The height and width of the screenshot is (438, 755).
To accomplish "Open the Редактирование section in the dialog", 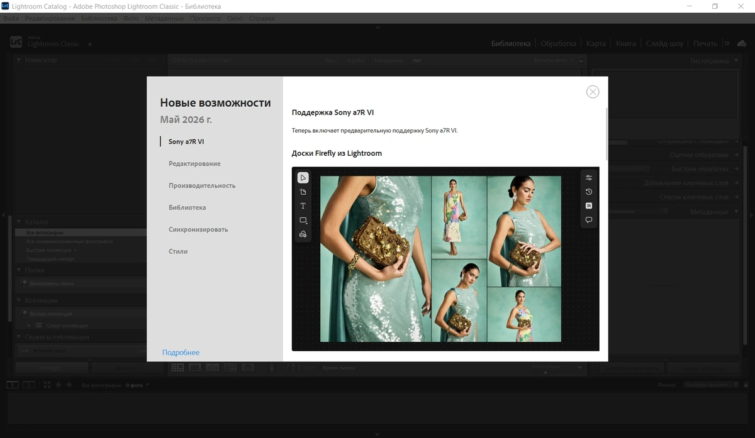I will [x=194, y=163].
